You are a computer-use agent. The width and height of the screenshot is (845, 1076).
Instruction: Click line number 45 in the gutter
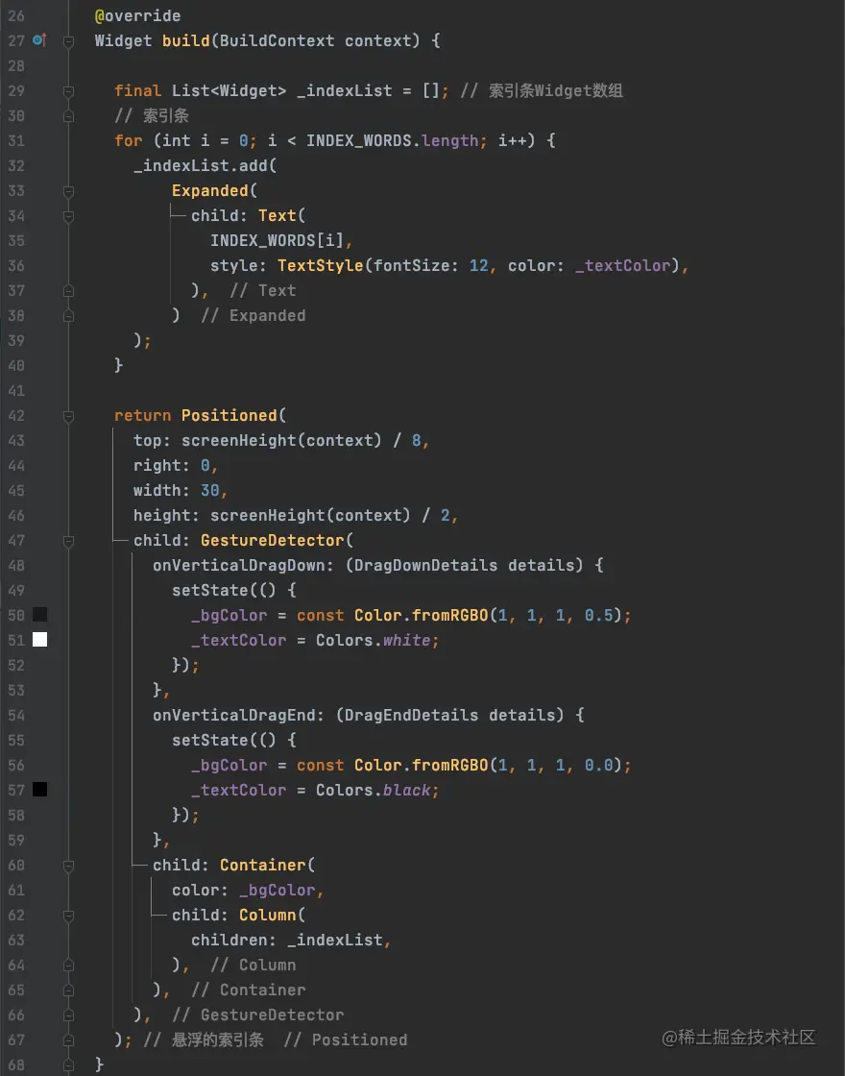pyautogui.click(x=15, y=491)
